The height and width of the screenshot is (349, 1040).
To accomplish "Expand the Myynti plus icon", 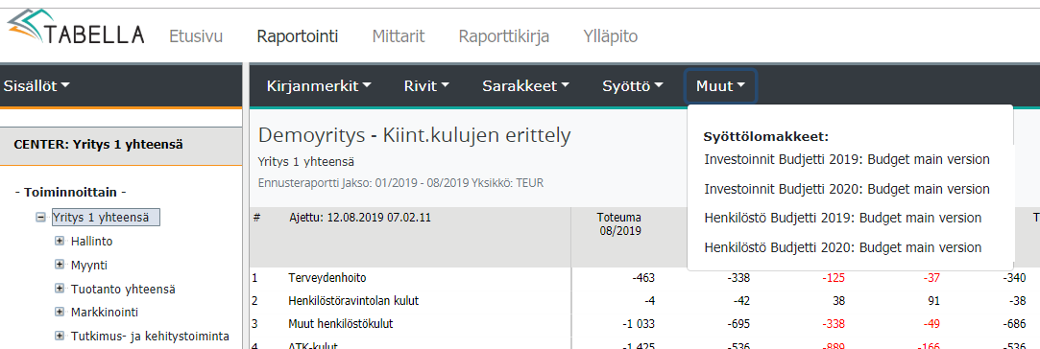I will coord(60,266).
